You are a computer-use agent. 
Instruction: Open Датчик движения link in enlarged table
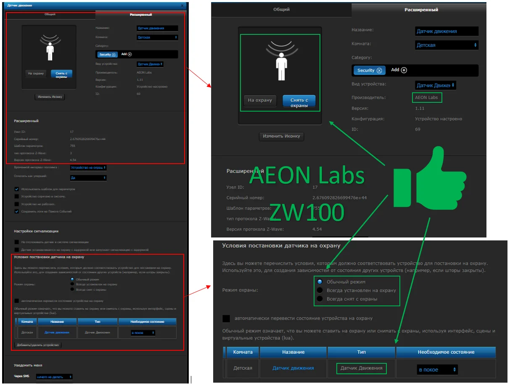click(x=293, y=368)
